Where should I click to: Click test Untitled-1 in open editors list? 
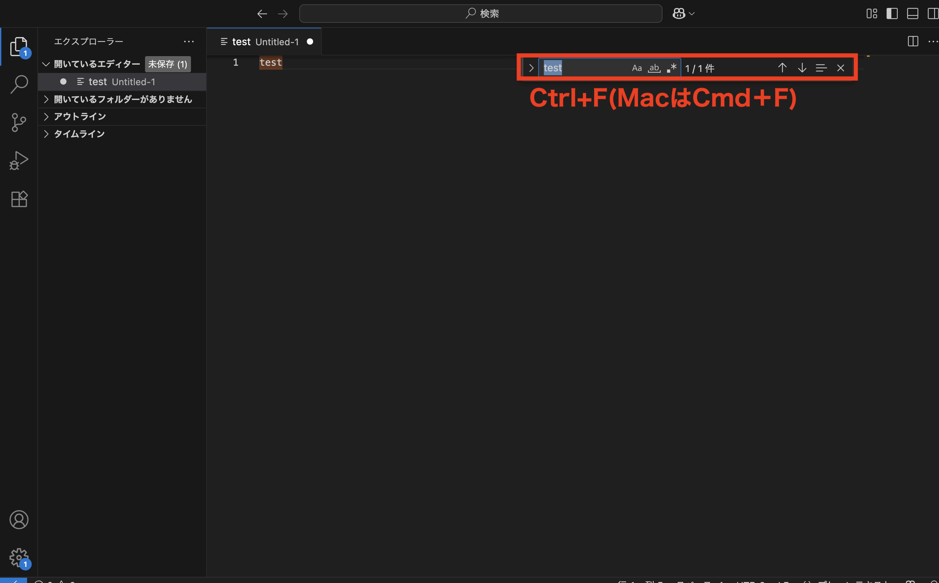coord(122,82)
